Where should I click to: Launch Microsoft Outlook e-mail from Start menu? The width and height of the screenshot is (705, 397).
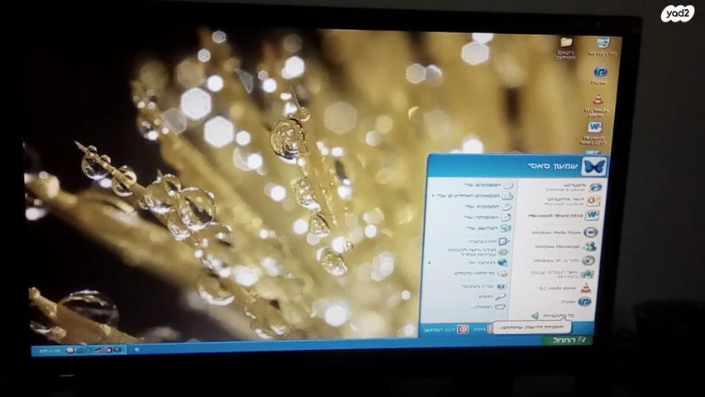pyautogui.click(x=571, y=201)
